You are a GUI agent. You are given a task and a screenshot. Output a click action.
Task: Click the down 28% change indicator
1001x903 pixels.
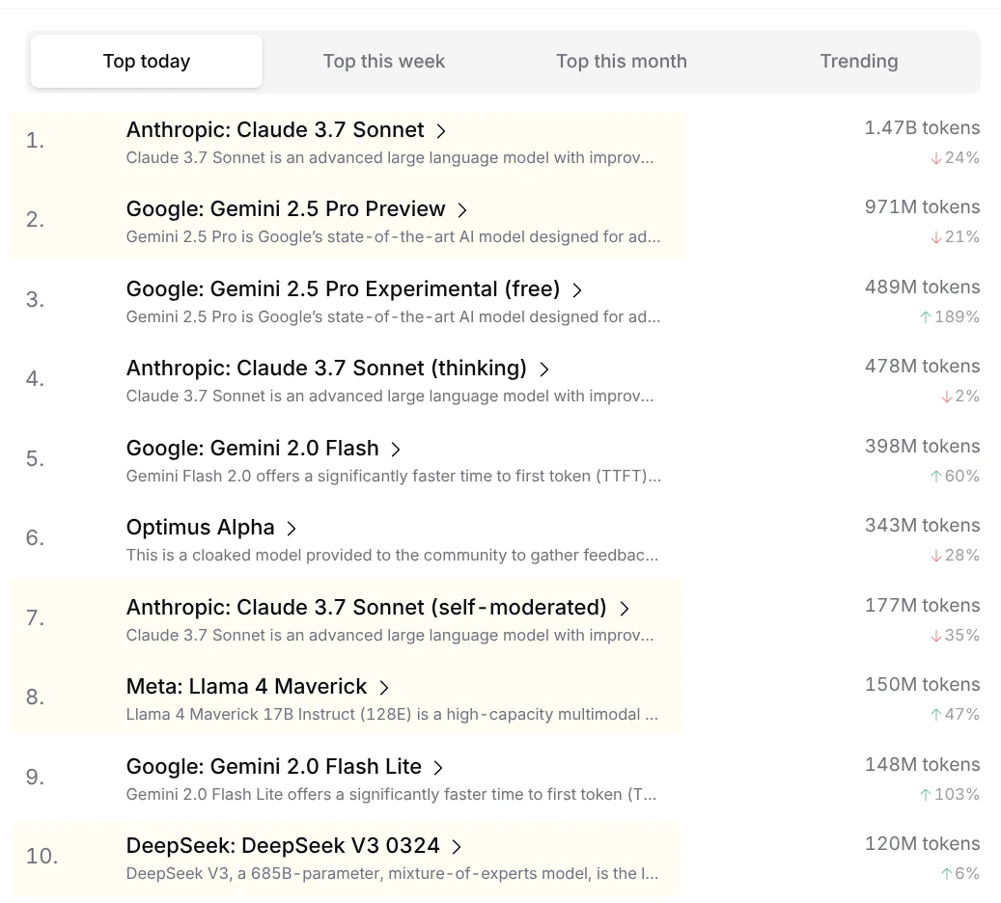point(955,555)
